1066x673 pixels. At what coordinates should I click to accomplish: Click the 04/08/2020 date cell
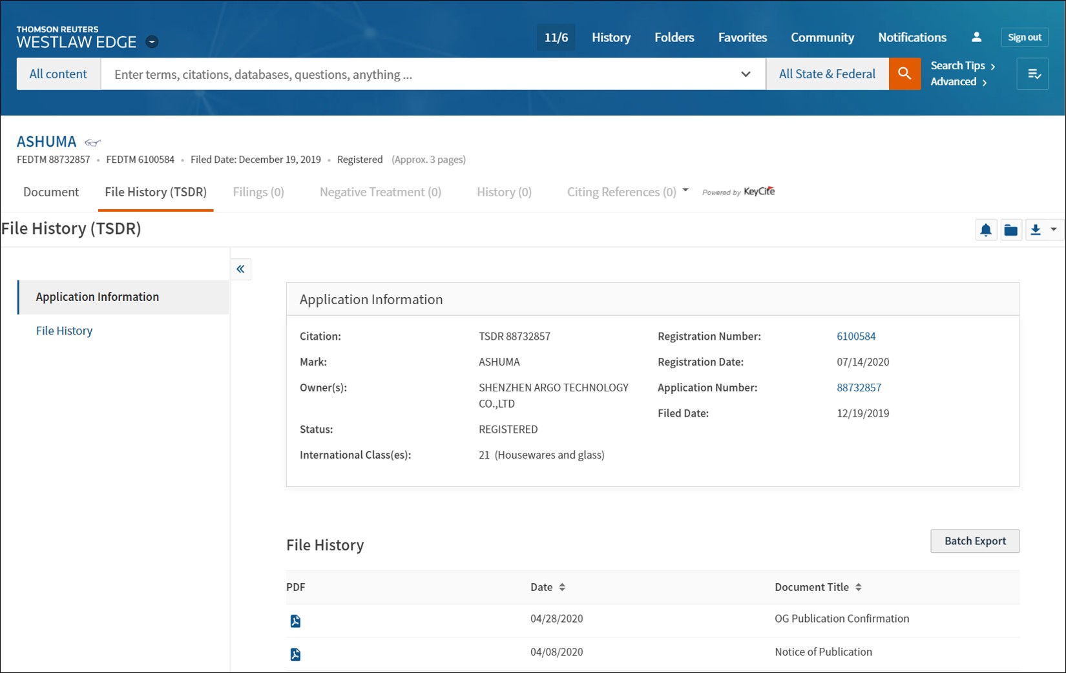pyautogui.click(x=556, y=652)
